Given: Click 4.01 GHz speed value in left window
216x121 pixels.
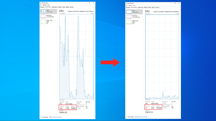Looking at the screenshot, I should (69, 104).
